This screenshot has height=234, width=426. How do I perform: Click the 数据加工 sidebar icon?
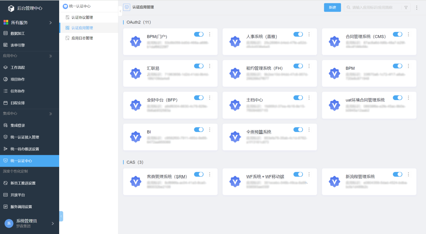[x=5, y=33]
